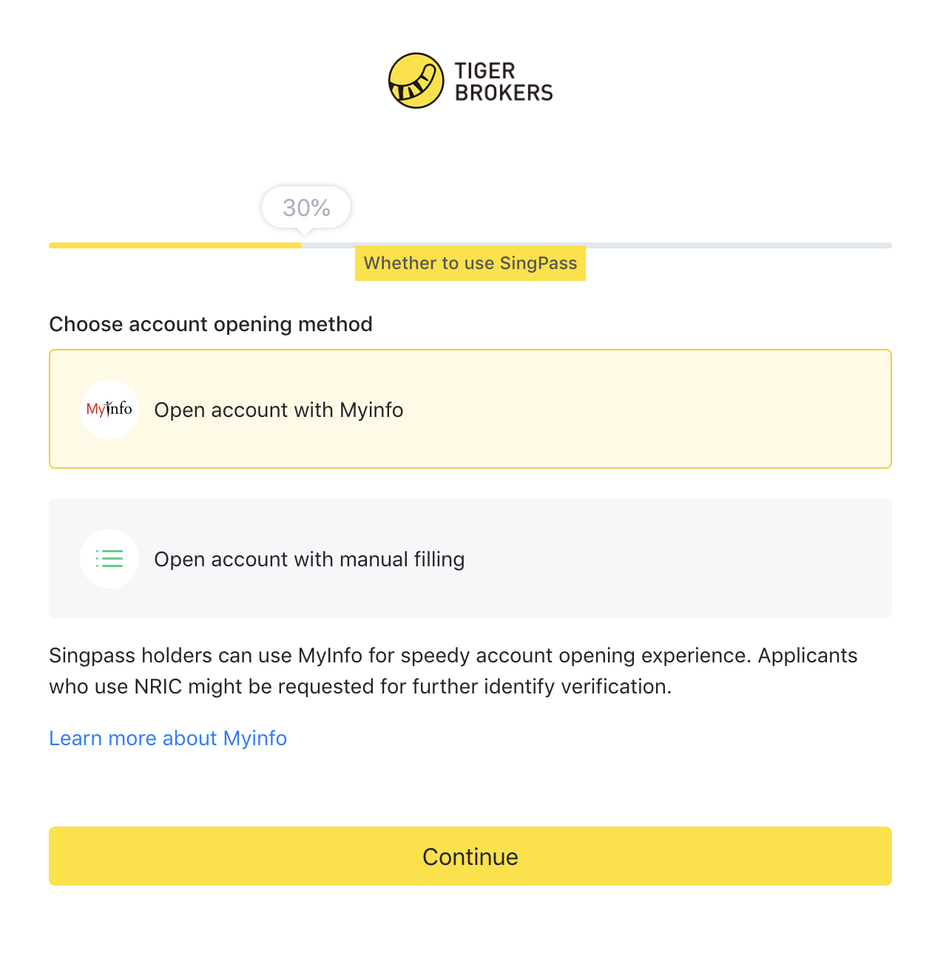Click the word "TIGER" in the logo
The width and height of the screenshot is (929, 967).
coord(484,71)
